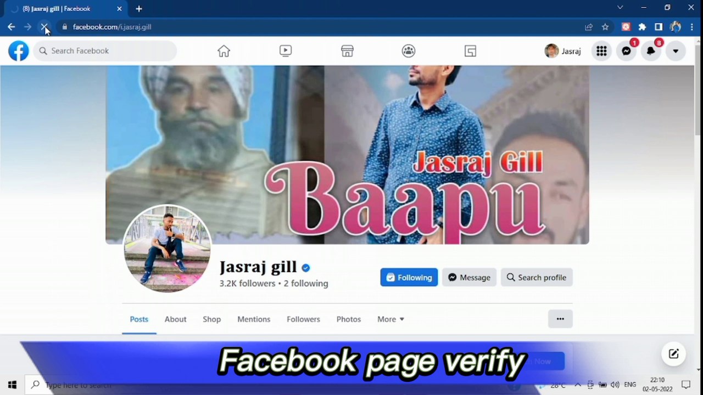
Task: Show hidden system tray icons
Action: (578, 385)
